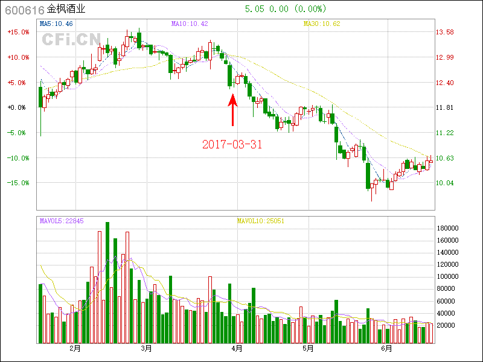
Task: Click the -15.0% left axis label
Action: 18,183
